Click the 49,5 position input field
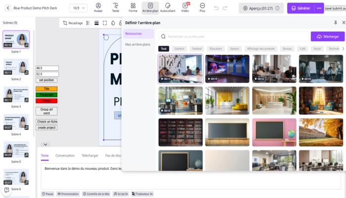346x198 pixels. coord(47,68)
